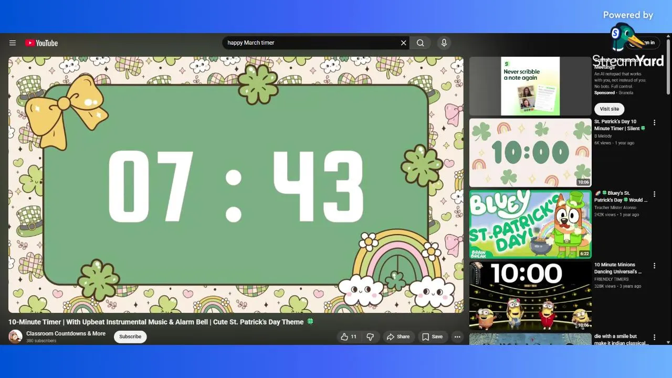
Task: Go to YouTube home via logo
Action: 41,43
